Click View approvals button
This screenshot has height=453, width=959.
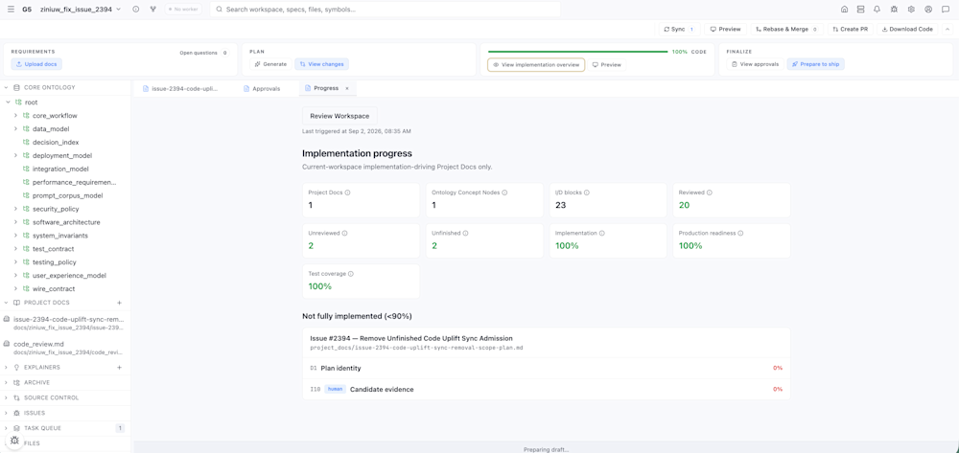coord(756,64)
